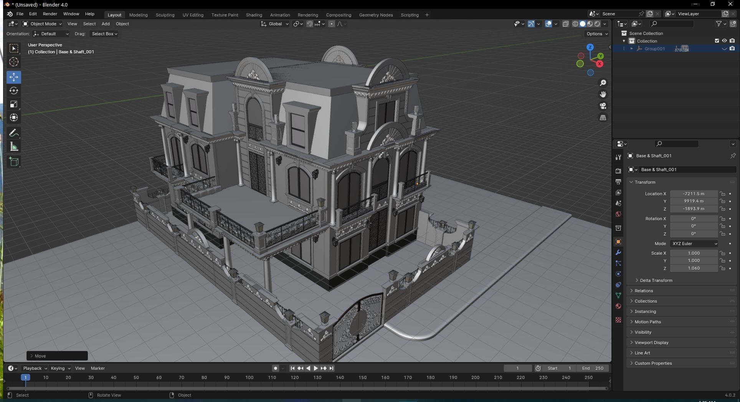Switch to wireframe viewport shading
Viewport: 740px width, 402px height.
click(x=575, y=24)
